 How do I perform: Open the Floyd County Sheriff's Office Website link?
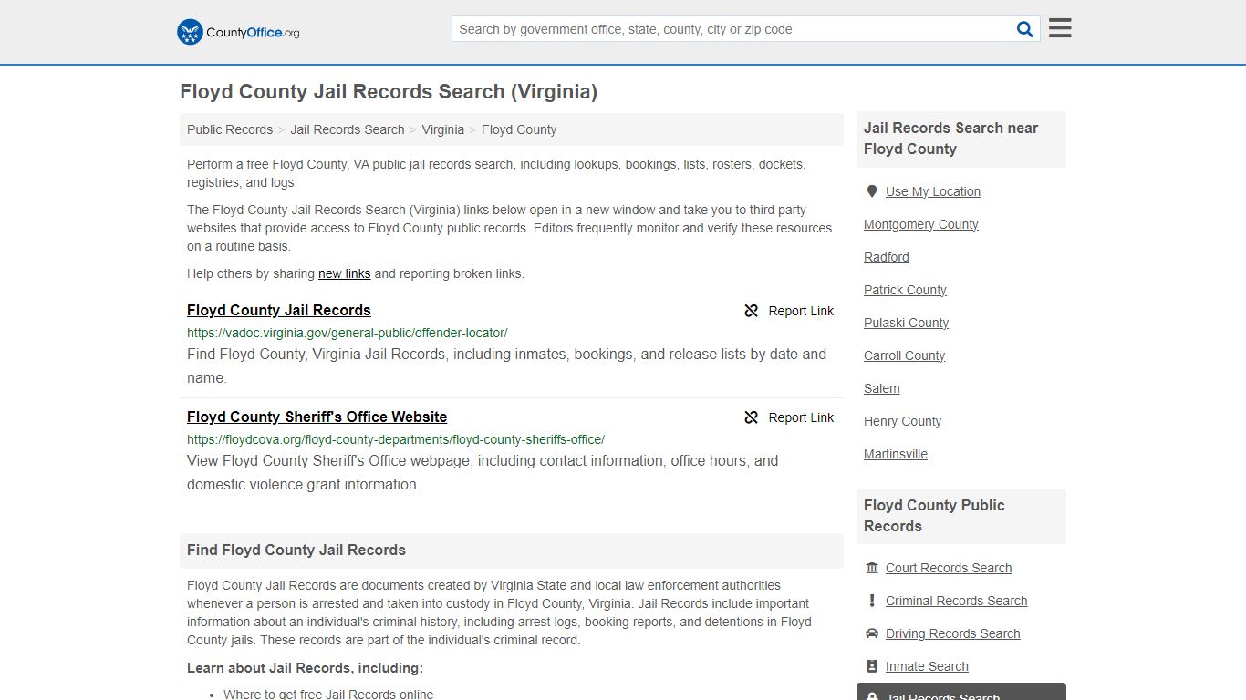[317, 417]
